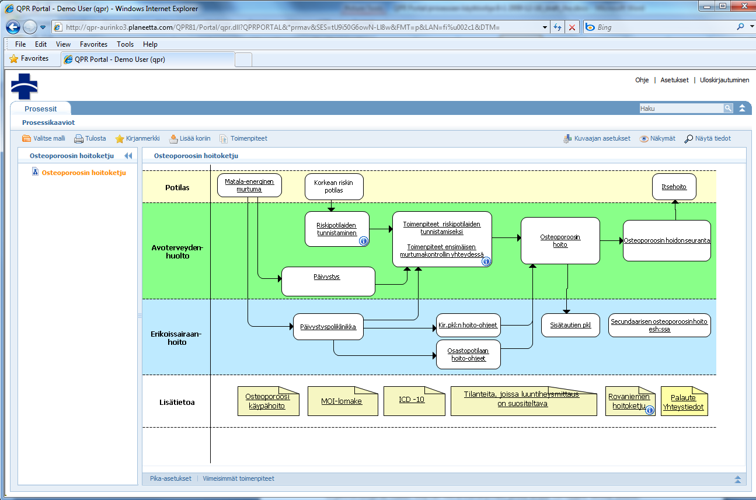This screenshot has height=500, width=756.
Task: Open the Osteoporoosin hoito box
Action: coord(560,240)
